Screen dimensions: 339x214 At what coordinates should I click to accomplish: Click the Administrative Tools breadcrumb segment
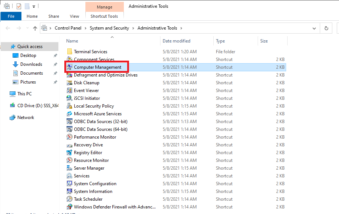(x=157, y=28)
